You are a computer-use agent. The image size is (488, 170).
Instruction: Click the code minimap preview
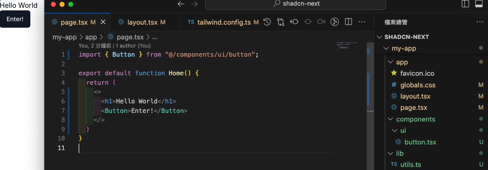[x=347, y=46]
